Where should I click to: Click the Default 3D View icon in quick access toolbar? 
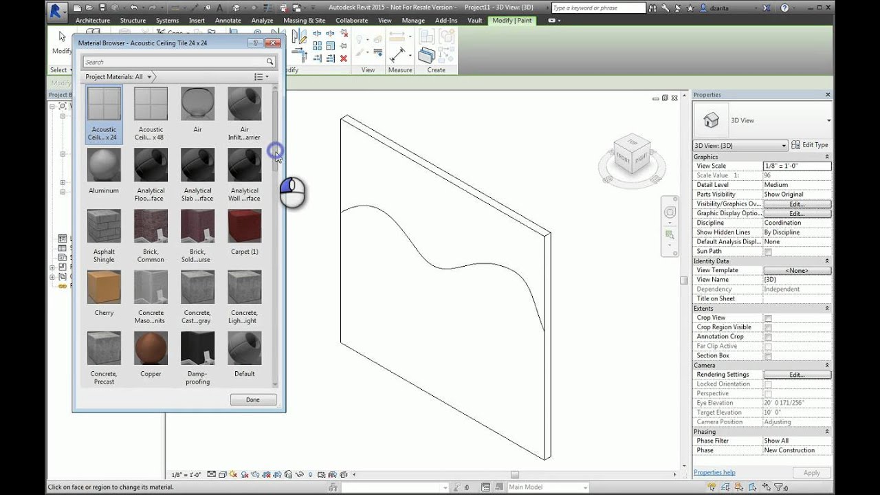(236, 8)
